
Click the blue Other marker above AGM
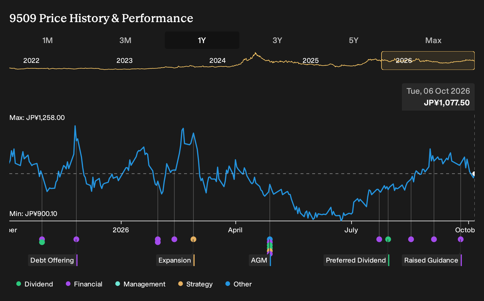click(x=270, y=239)
